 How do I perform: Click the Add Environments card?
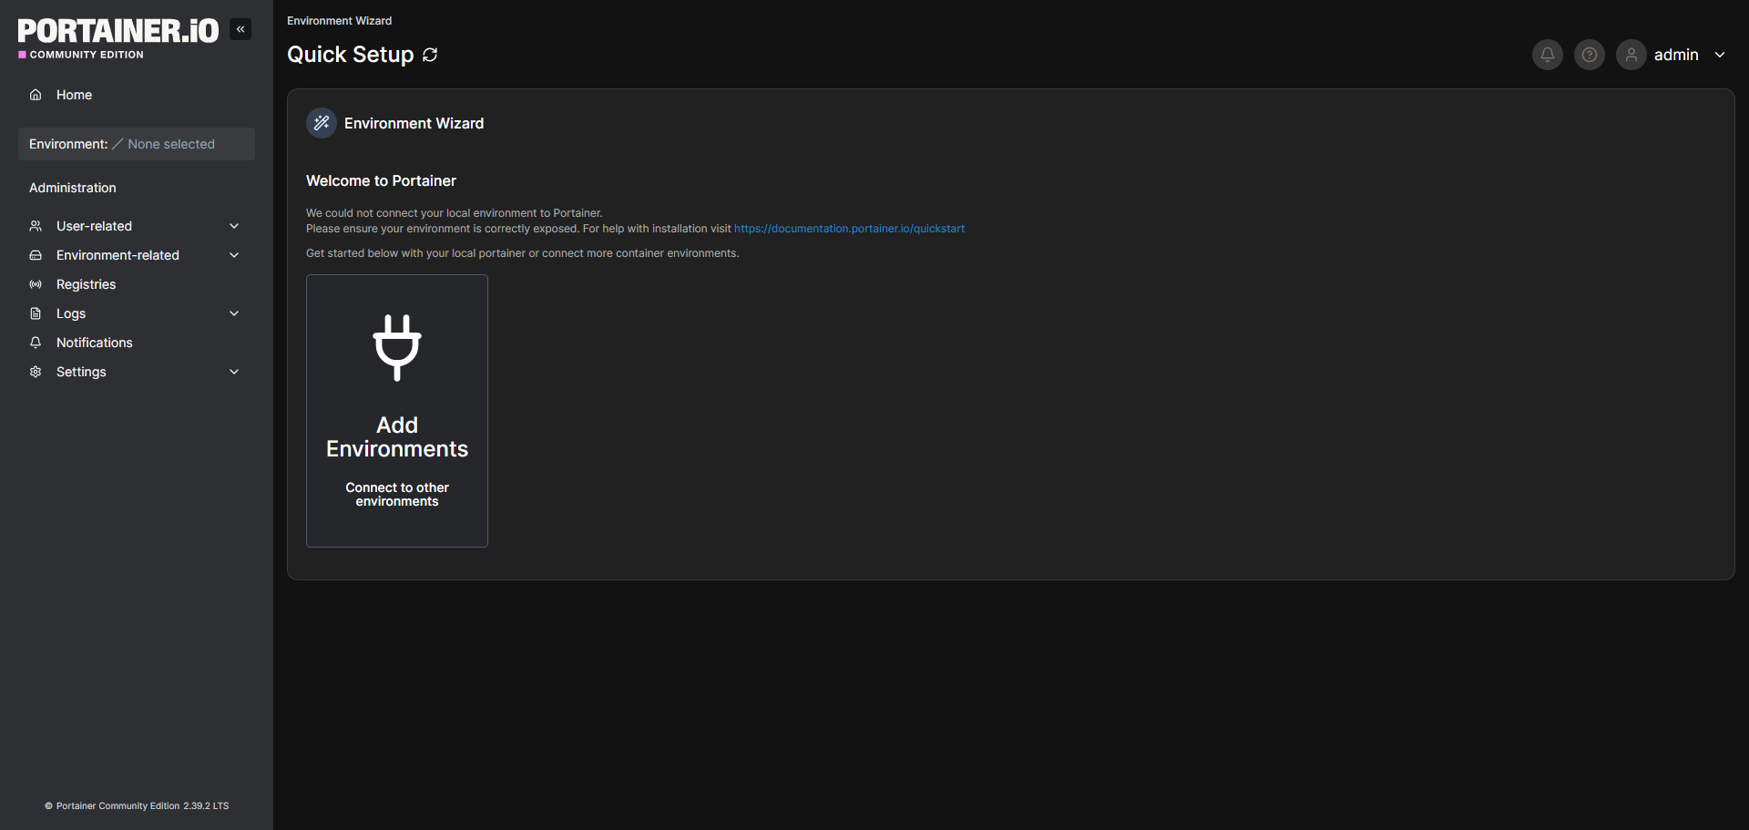(397, 411)
